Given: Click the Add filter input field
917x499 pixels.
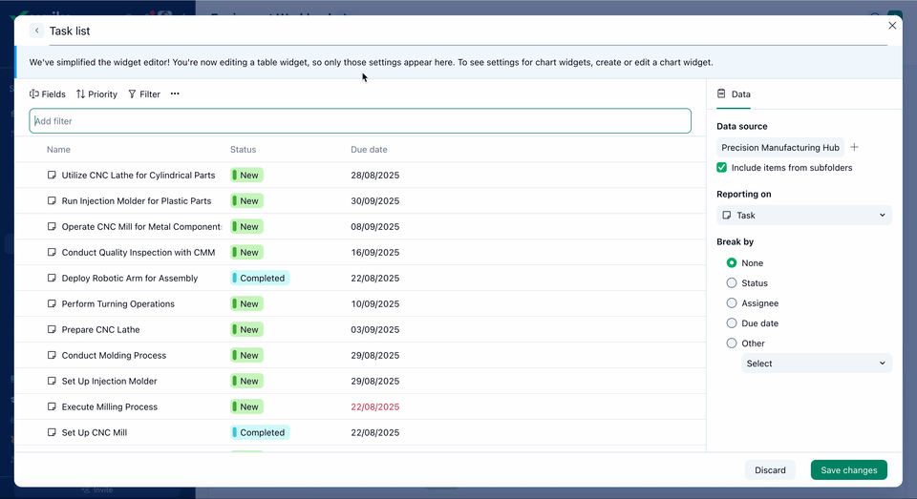Looking at the screenshot, I should pyautogui.click(x=360, y=121).
